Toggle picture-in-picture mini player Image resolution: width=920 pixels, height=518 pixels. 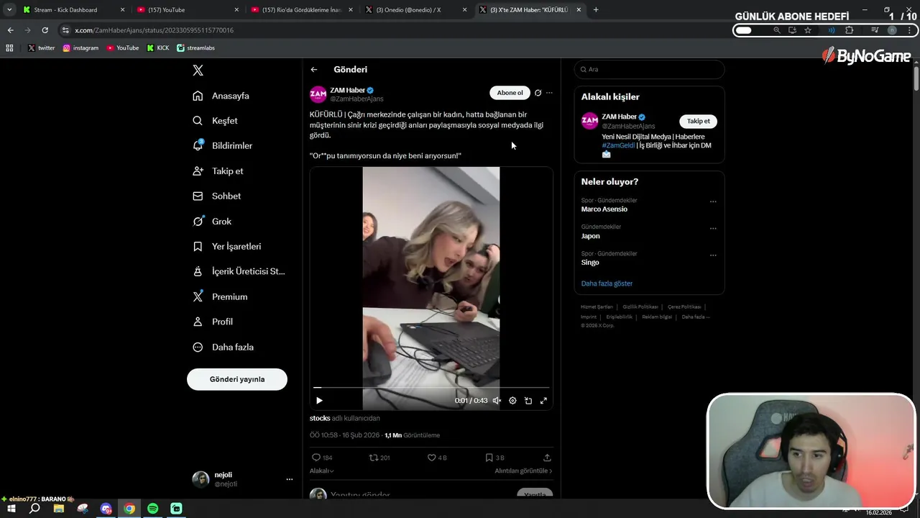[x=528, y=401]
